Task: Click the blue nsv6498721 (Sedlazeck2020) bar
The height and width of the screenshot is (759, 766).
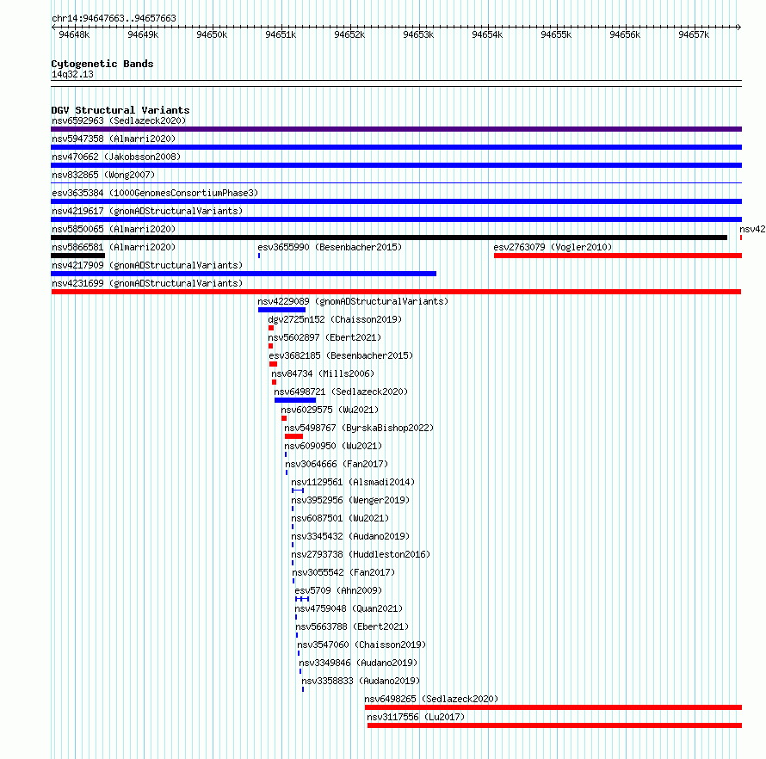Action: tap(295, 400)
